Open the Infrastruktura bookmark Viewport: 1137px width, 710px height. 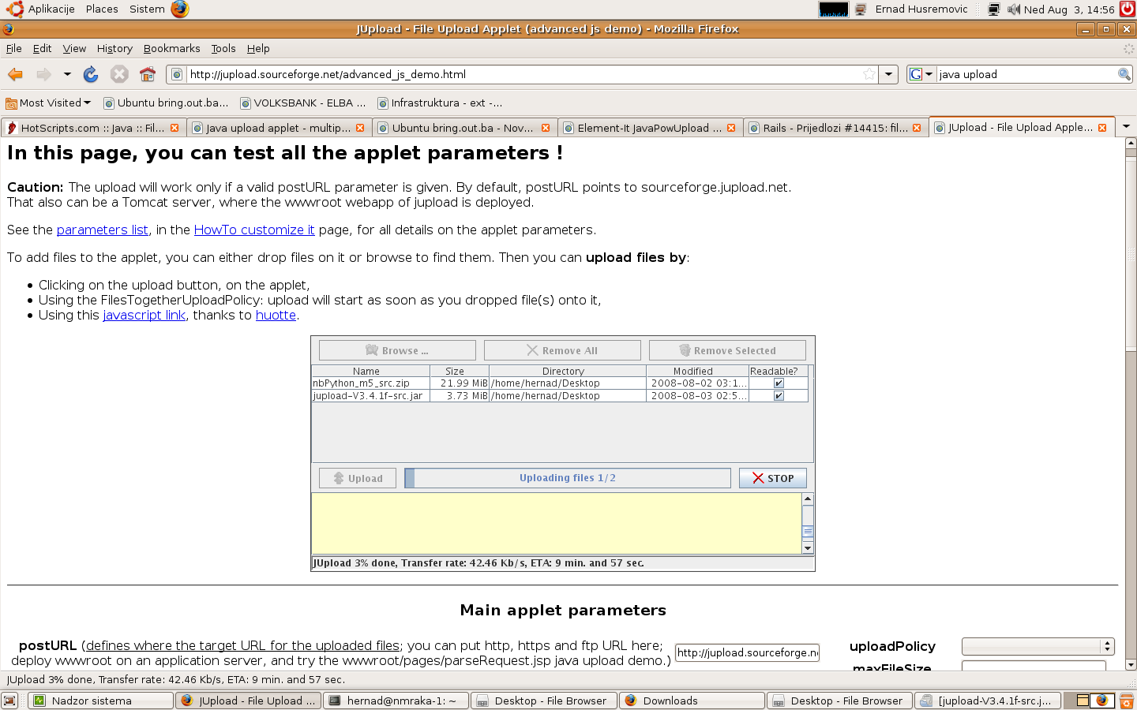click(440, 103)
